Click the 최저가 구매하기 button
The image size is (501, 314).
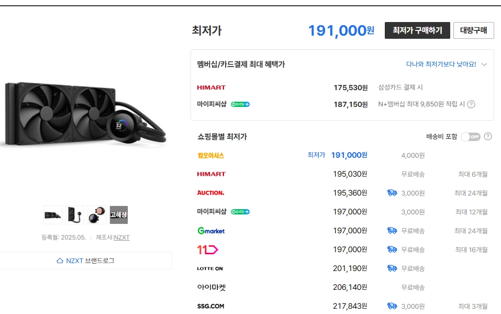coord(417,30)
